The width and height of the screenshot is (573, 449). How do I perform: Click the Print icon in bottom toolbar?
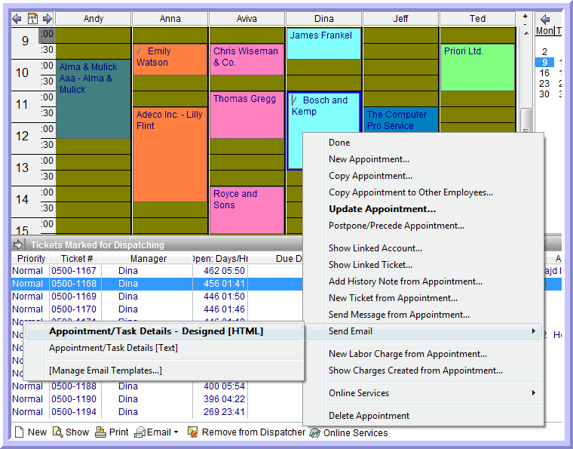click(x=100, y=432)
